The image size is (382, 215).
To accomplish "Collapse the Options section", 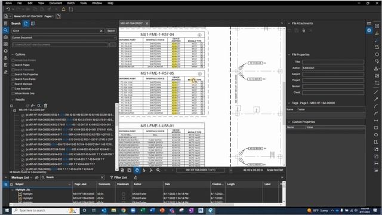I will [13, 54].
